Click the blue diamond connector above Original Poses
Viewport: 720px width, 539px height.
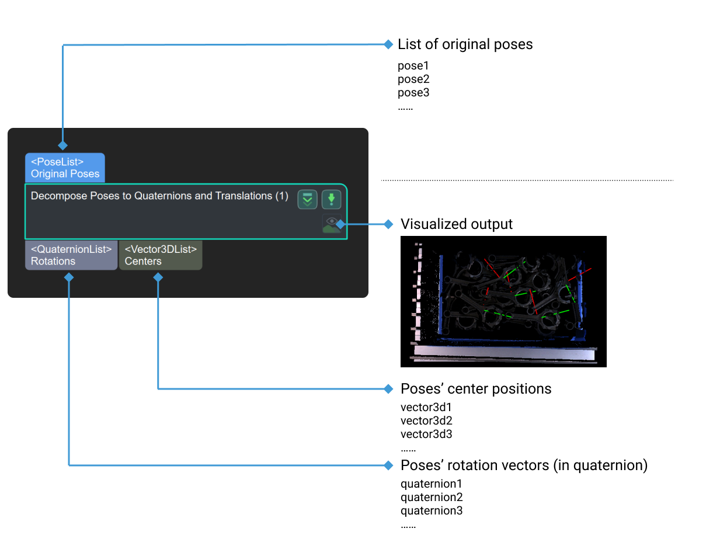(x=62, y=145)
